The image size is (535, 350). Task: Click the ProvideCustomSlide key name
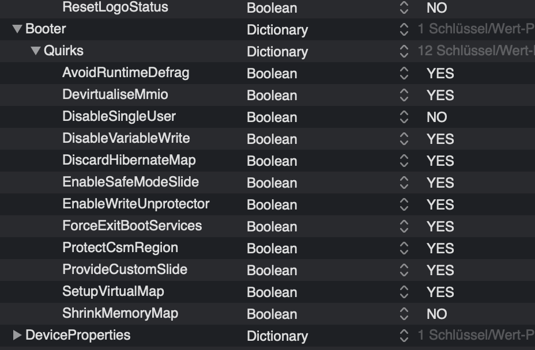[125, 269]
